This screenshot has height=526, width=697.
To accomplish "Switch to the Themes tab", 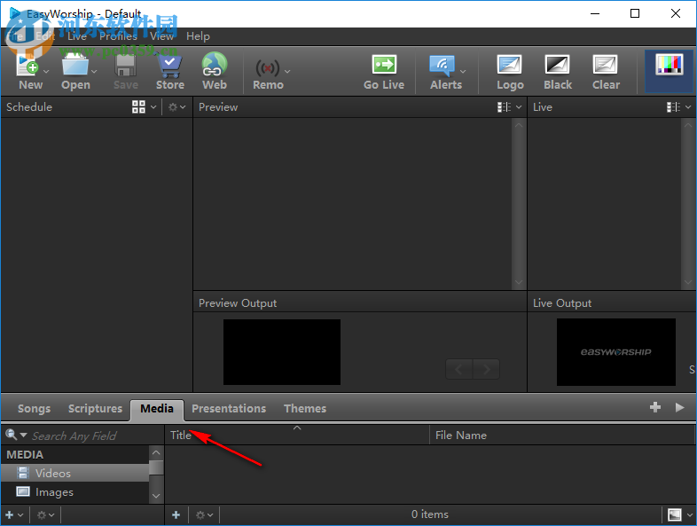I will click(305, 408).
